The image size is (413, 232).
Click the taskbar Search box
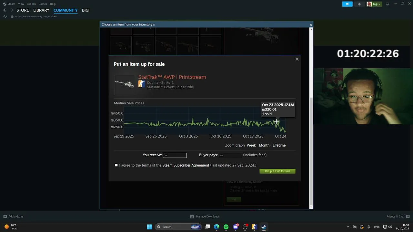pos(178,227)
